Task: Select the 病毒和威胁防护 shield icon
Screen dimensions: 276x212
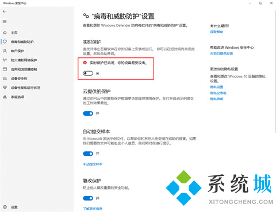Action: point(5,42)
